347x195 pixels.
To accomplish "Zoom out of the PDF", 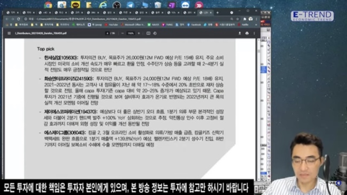I will [x=122, y=33].
